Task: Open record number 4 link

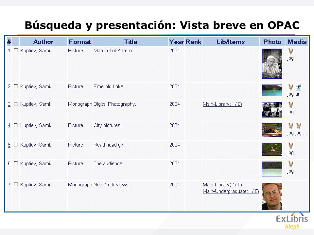Action: tap(9, 125)
